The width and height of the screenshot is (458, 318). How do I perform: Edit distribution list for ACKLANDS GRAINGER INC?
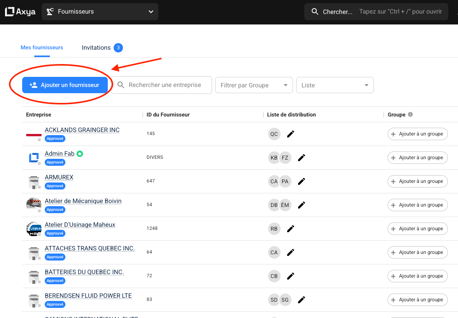click(290, 134)
